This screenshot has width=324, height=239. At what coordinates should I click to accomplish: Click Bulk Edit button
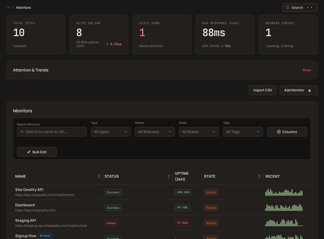pyautogui.click(x=37, y=152)
